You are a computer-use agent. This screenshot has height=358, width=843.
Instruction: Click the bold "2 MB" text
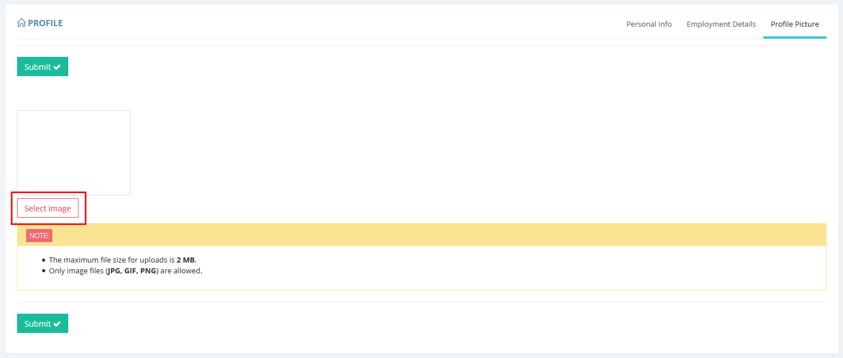click(x=185, y=260)
